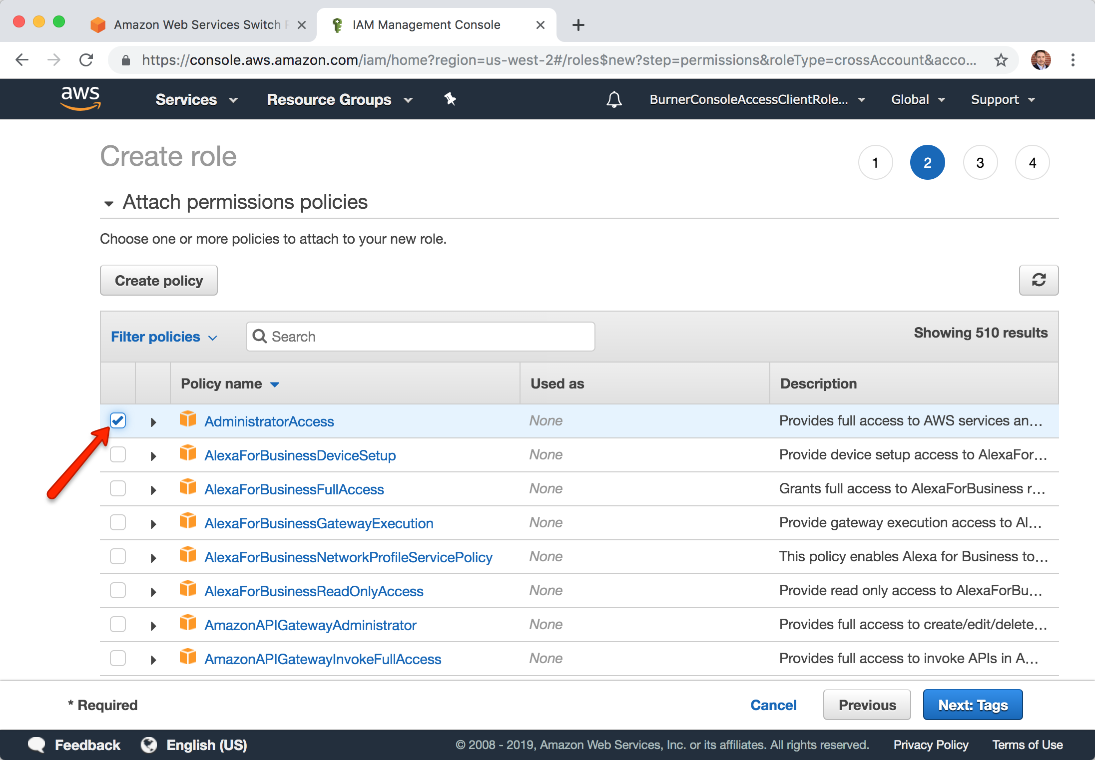This screenshot has width=1095, height=760.
Task: Open the Filter policies dropdown
Action: 164,337
